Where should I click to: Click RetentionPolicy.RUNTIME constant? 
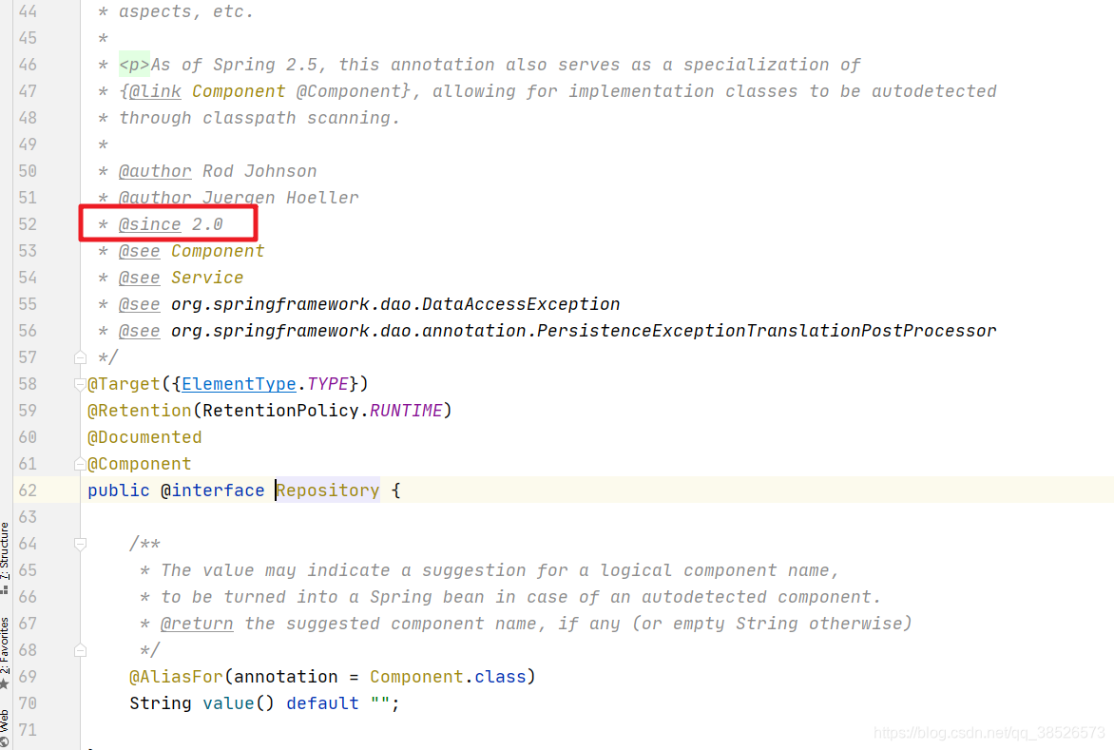click(x=322, y=411)
